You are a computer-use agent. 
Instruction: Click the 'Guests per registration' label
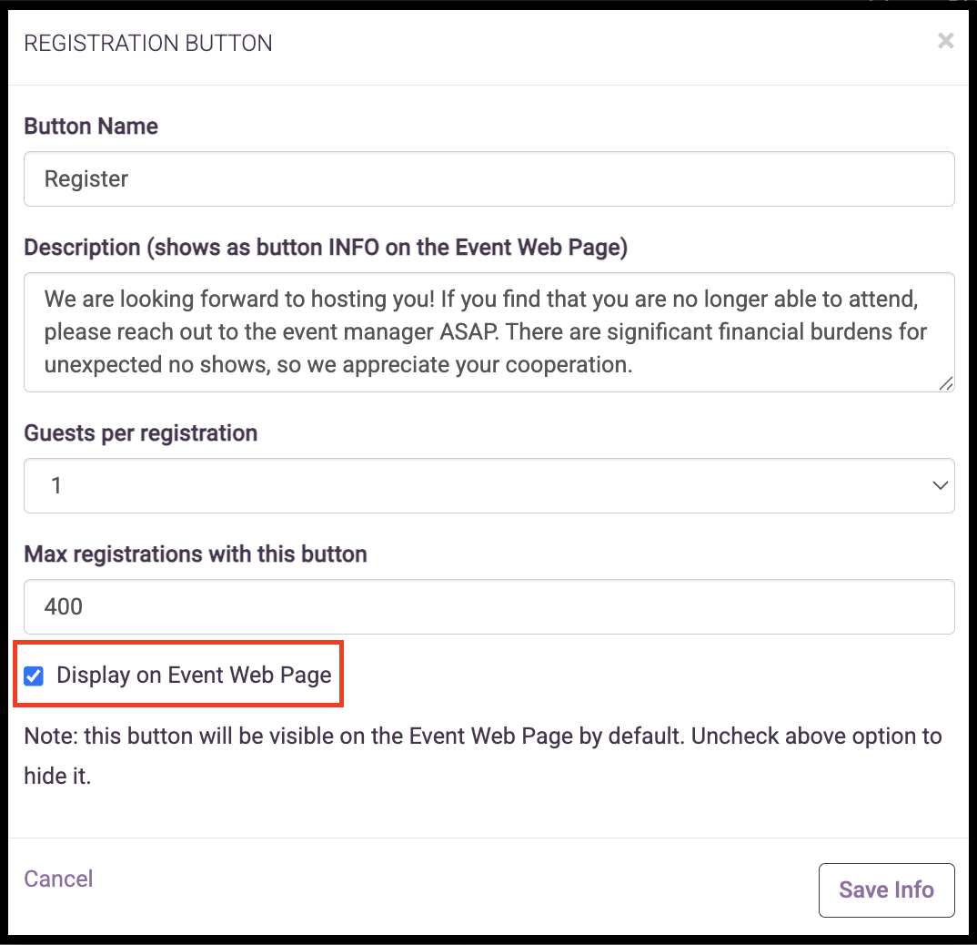click(140, 433)
